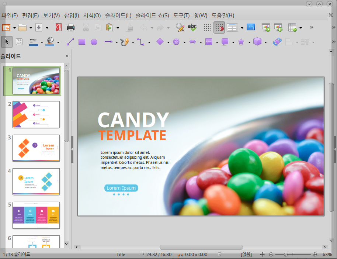This screenshot has width=337, height=259.
Task: Open the 파일(F) menu
Action: pyautogui.click(x=10, y=15)
